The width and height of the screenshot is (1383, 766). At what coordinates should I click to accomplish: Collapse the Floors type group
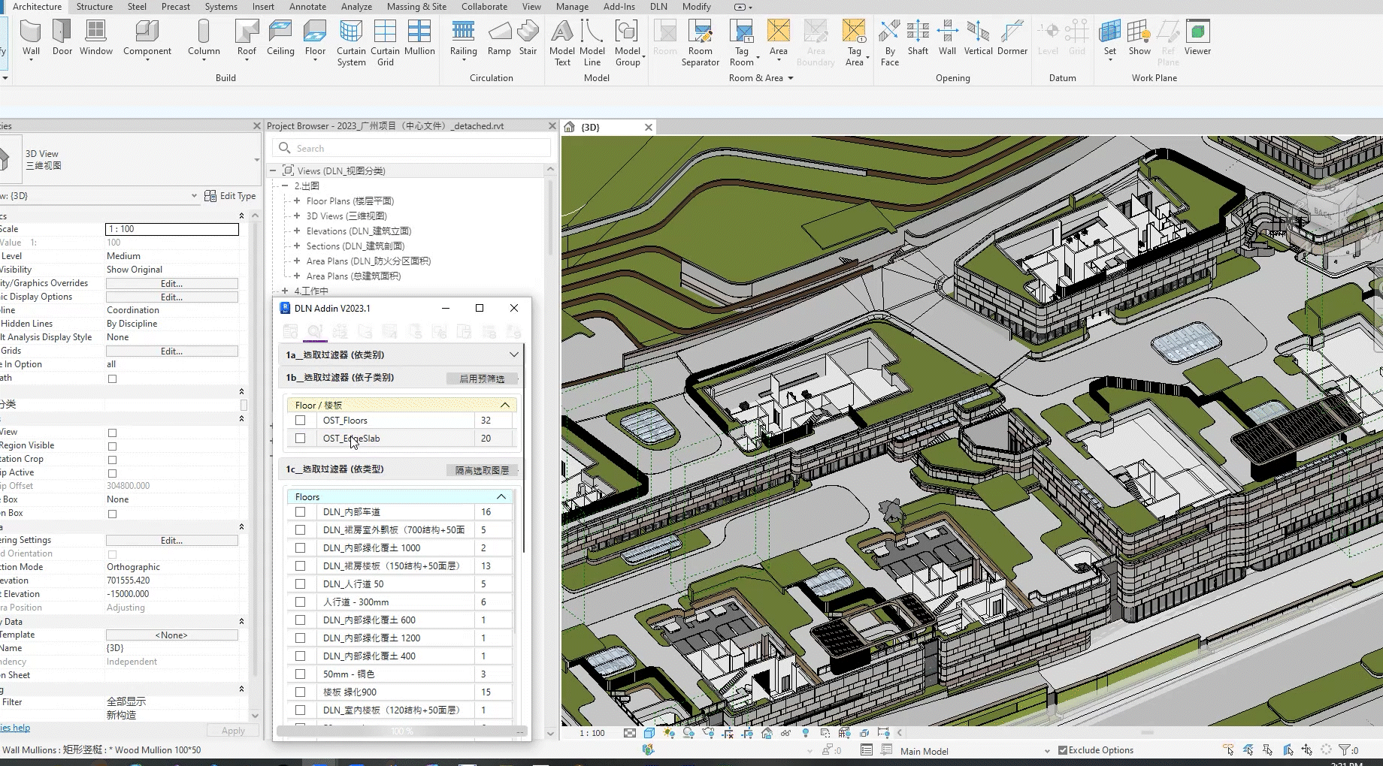pos(501,497)
